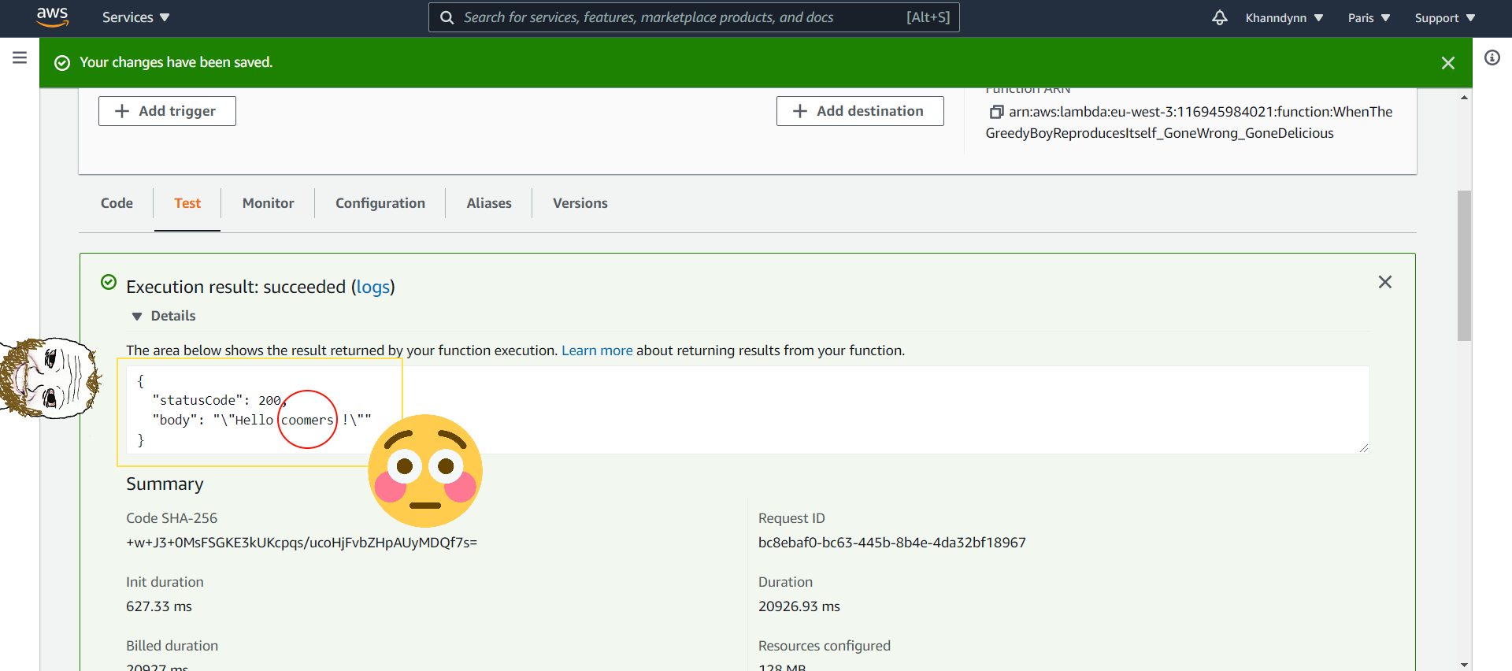1512x671 pixels.
Task: Click the Add destination button
Action: (860, 111)
